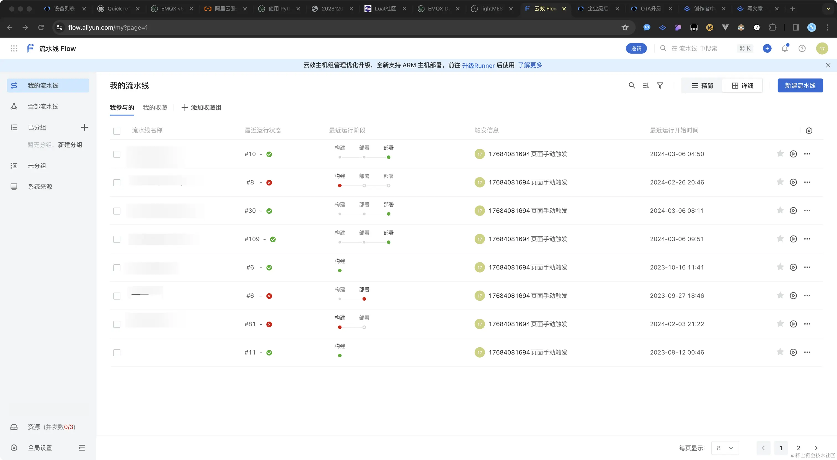Open per-page display count dropdown
Image resolution: width=837 pixels, height=460 pixels.
pyautogui.click(x=725, y=448)
